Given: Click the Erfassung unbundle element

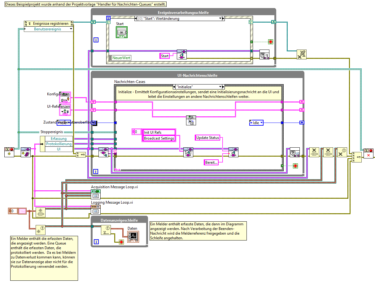Looking at the screenshot, I should pos(59,139).
